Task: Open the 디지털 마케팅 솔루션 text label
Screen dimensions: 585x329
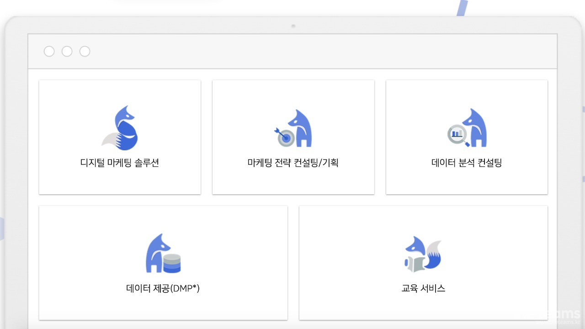Action: tap(120, 163)
